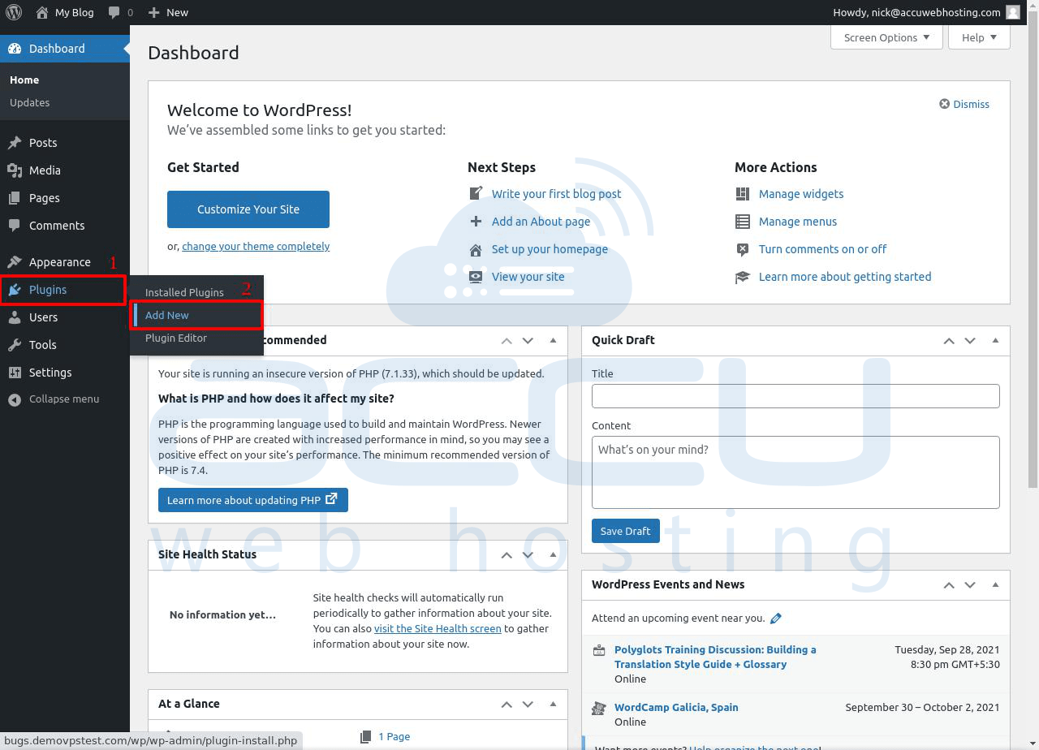Click the Save Draft button

(626, 531)
